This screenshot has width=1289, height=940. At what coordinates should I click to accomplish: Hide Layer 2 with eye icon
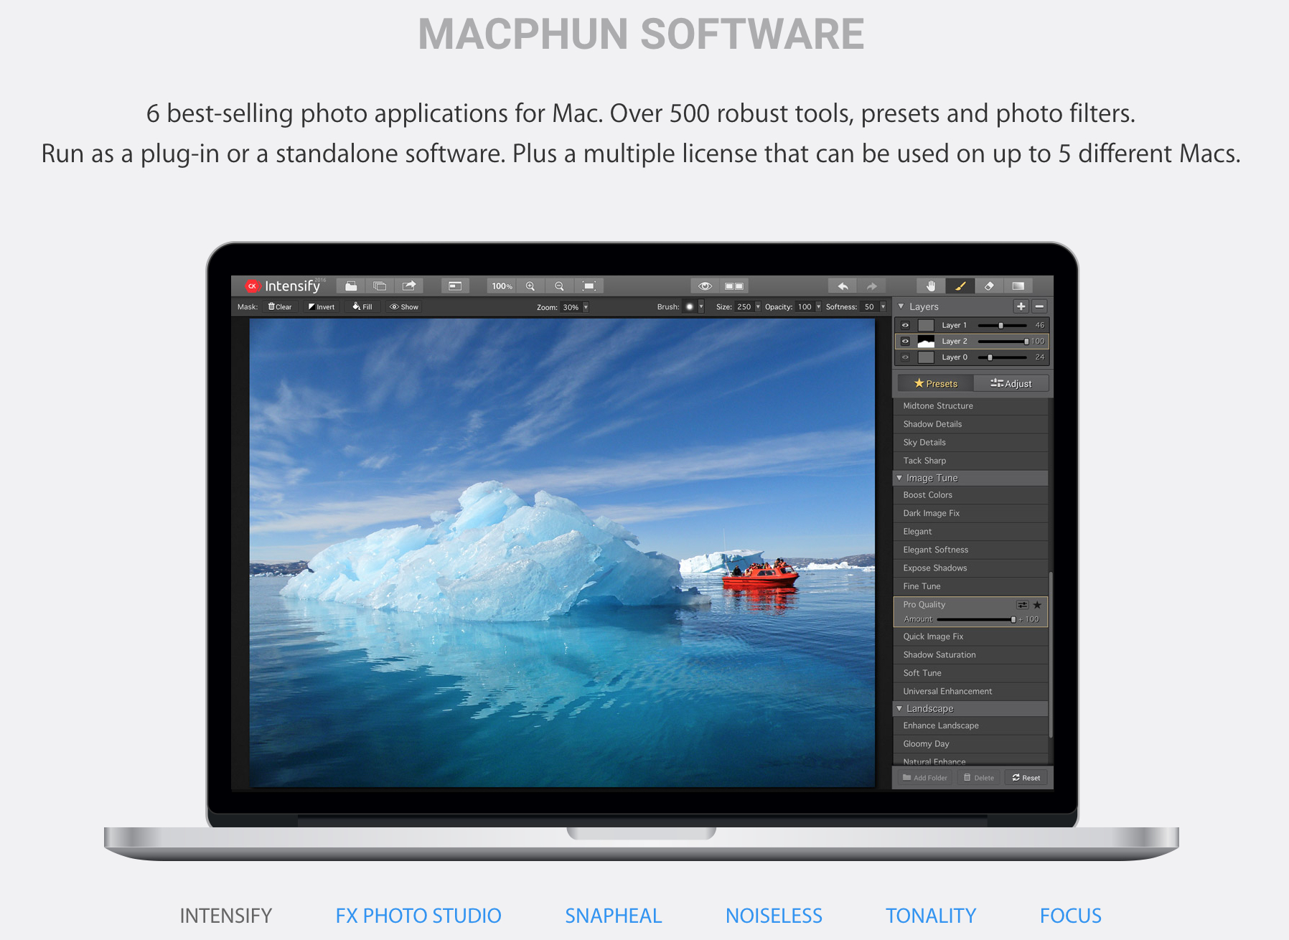[x=905, y=342]
